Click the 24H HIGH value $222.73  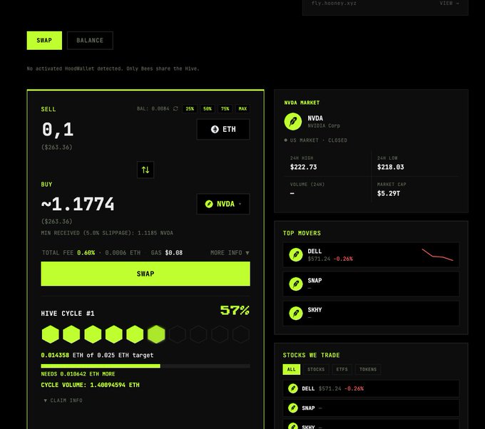point(303,167)
